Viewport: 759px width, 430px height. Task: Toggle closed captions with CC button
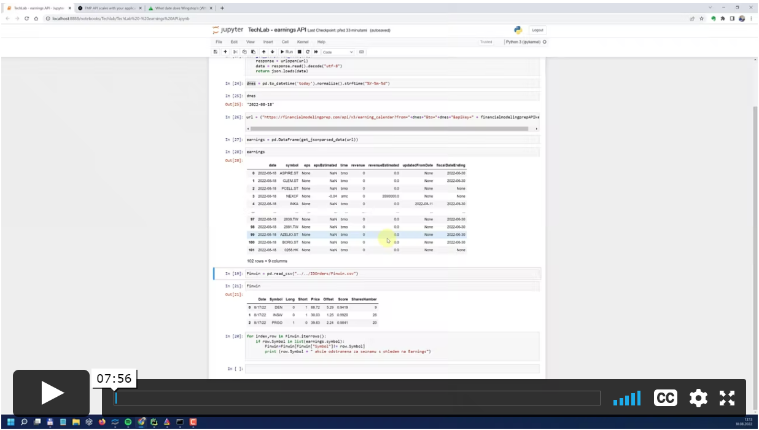pos(665,398)
